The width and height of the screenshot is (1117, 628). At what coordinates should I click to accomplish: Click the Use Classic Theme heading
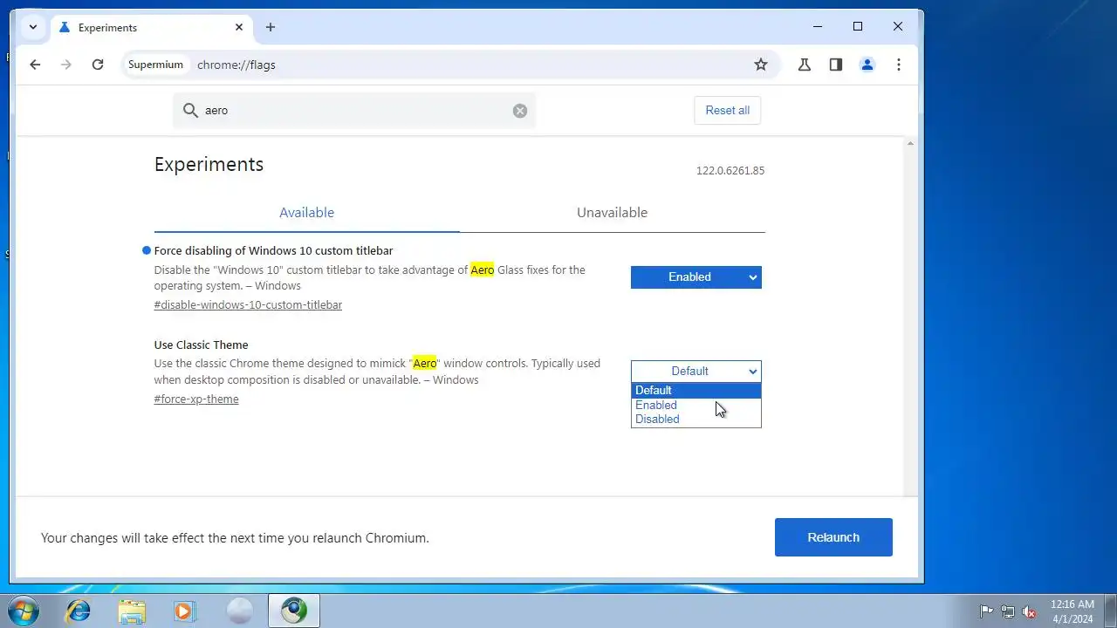pos(202,345)
